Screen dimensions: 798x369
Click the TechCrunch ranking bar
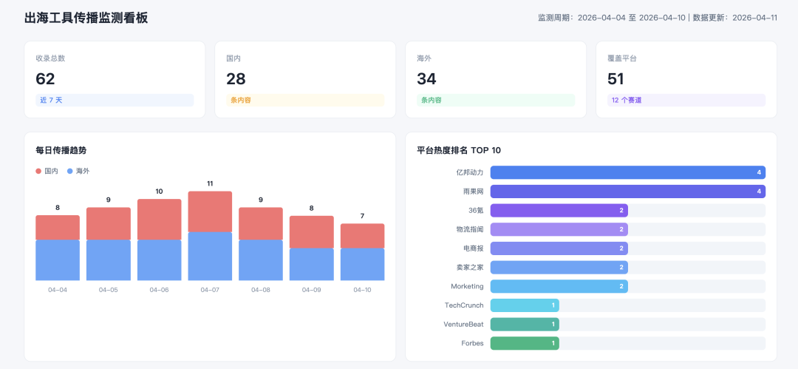point(525,305)
